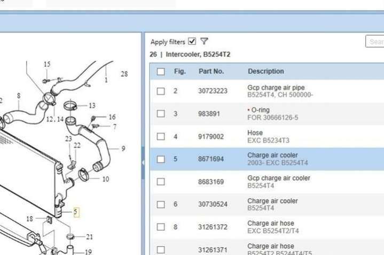Click the funnel filter icon
384x255 pixels.
click(x=204, y=42)
